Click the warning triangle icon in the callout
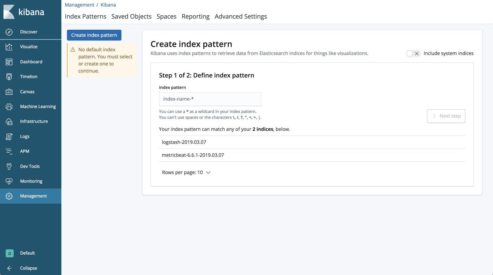The image size is (493, 275). pos(73,49)
